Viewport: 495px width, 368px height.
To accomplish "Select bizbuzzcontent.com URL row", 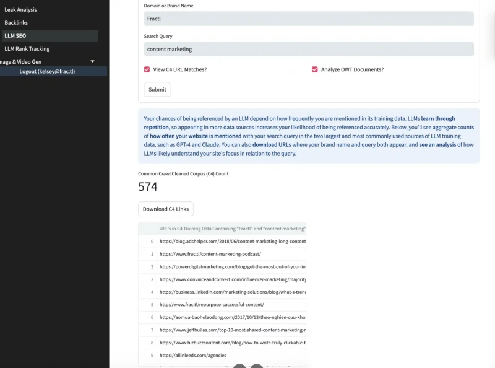I will pyautogui.click(x=231, y=343).
